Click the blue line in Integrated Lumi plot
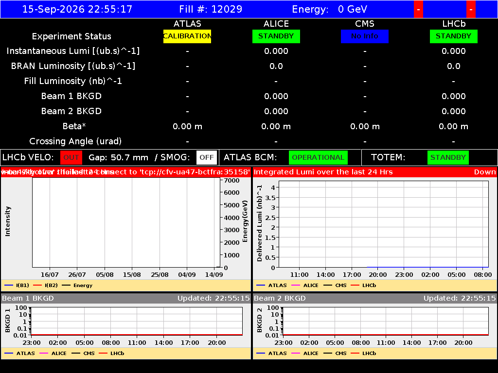This screenshot has width=498, height=373. pyautogui.click(x=427, y=268)
